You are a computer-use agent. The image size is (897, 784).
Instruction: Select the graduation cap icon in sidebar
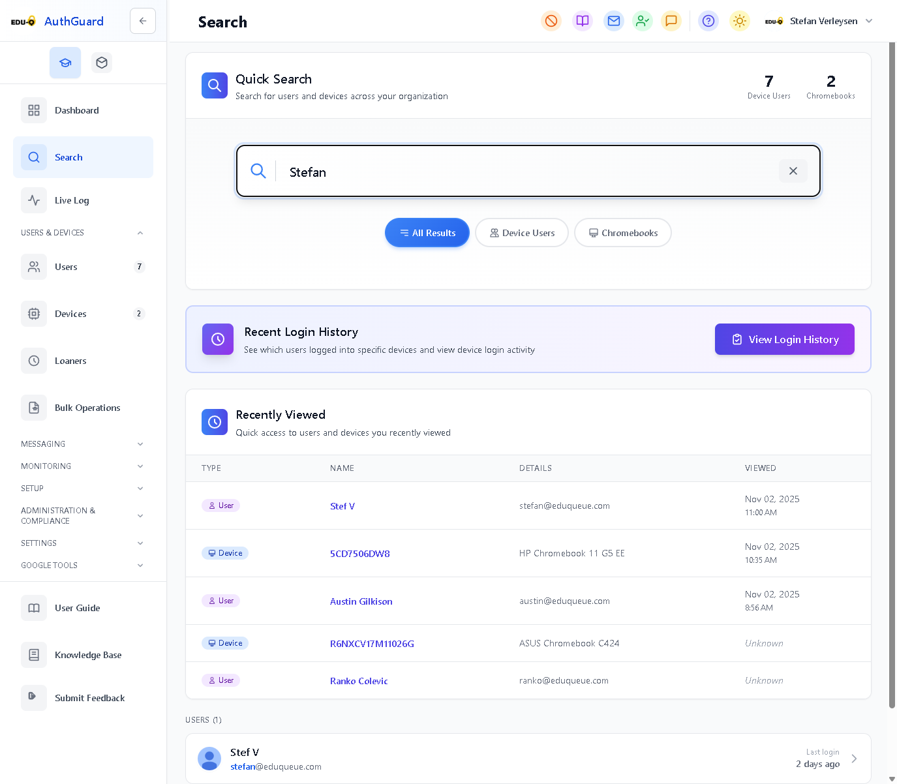tap(65, 63)
